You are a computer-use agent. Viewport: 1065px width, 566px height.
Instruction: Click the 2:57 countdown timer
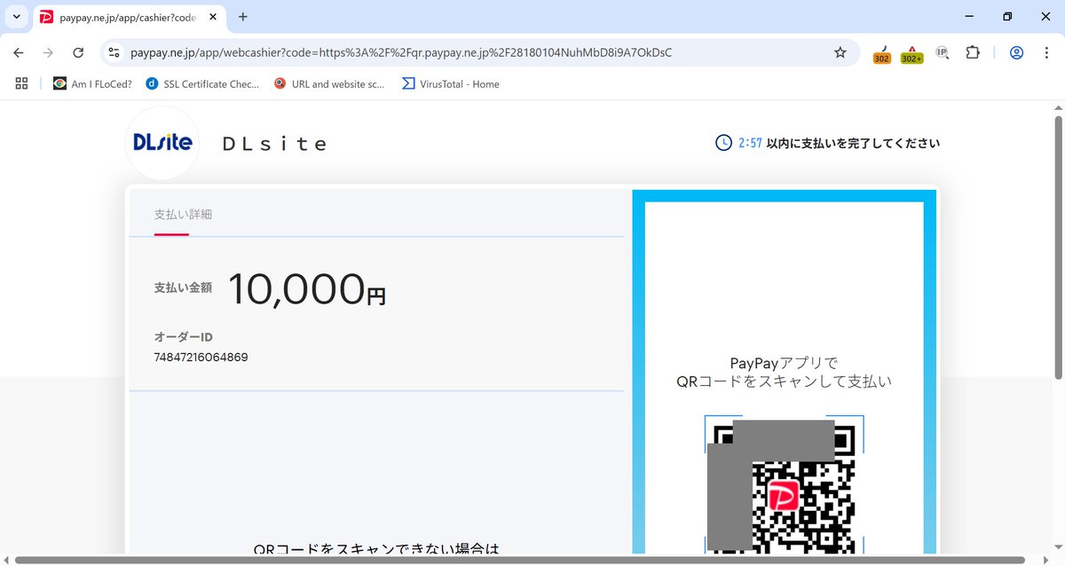(750, 143)
